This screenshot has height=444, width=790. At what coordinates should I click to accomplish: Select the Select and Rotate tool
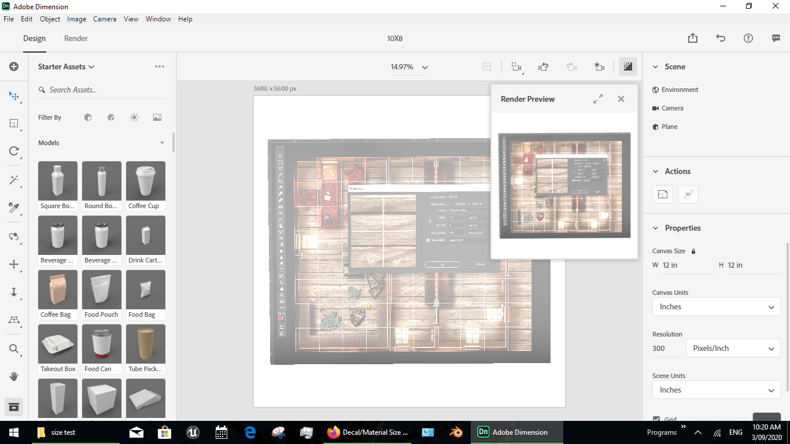[x=14, y=151]
